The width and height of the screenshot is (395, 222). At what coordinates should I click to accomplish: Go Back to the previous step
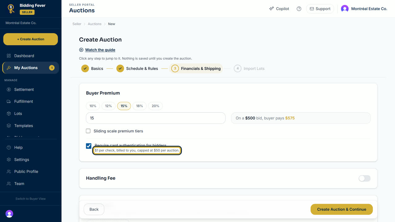(94, 209)
